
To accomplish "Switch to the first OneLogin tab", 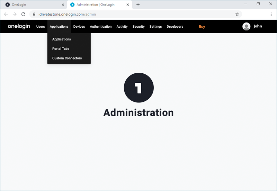I will (x=31, y=5).
